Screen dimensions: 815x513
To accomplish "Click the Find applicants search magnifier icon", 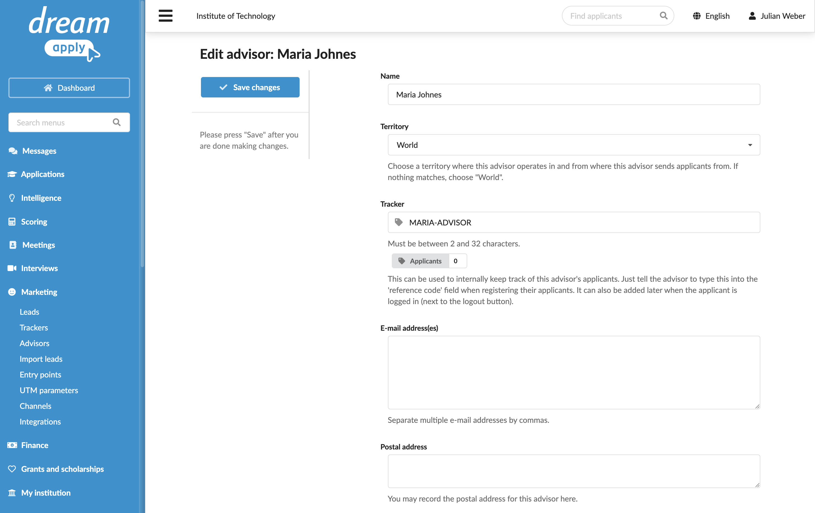I will (x=663, y=16).
